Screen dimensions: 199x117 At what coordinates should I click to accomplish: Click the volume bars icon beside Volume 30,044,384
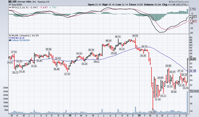pos(10,40)
